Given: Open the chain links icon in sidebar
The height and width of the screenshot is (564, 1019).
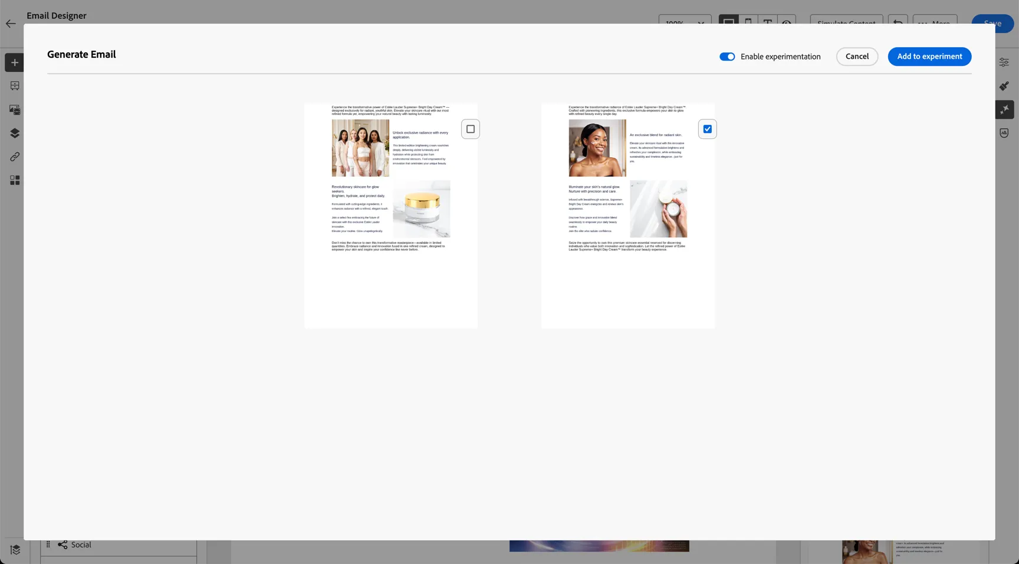Looking at the screenshot, I should 15,157.
